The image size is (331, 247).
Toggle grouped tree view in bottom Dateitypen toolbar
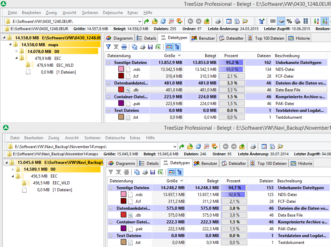click(180, 172)
